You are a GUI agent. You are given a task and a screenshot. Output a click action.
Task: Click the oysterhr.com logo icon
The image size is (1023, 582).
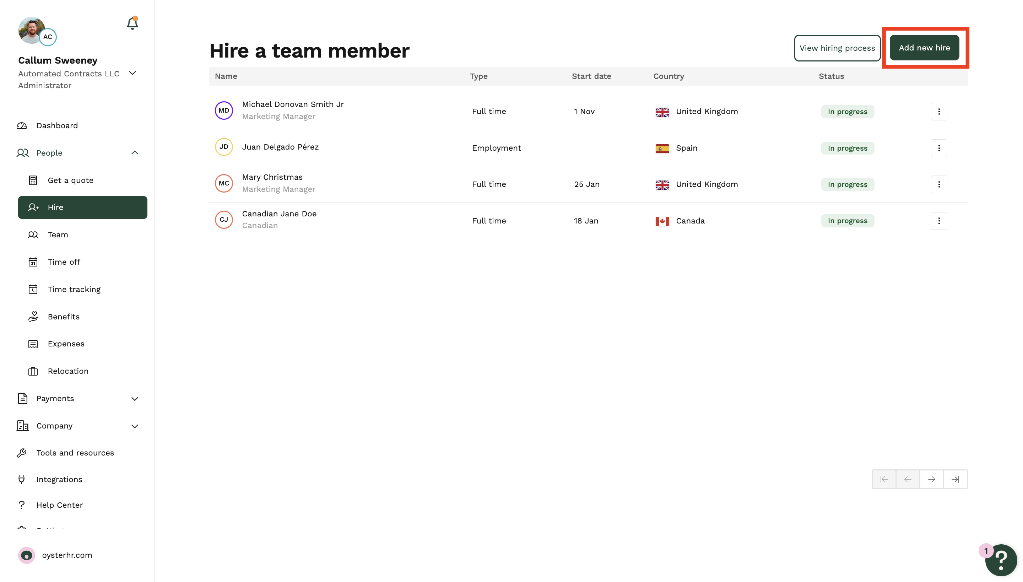[x=27, y=555]
